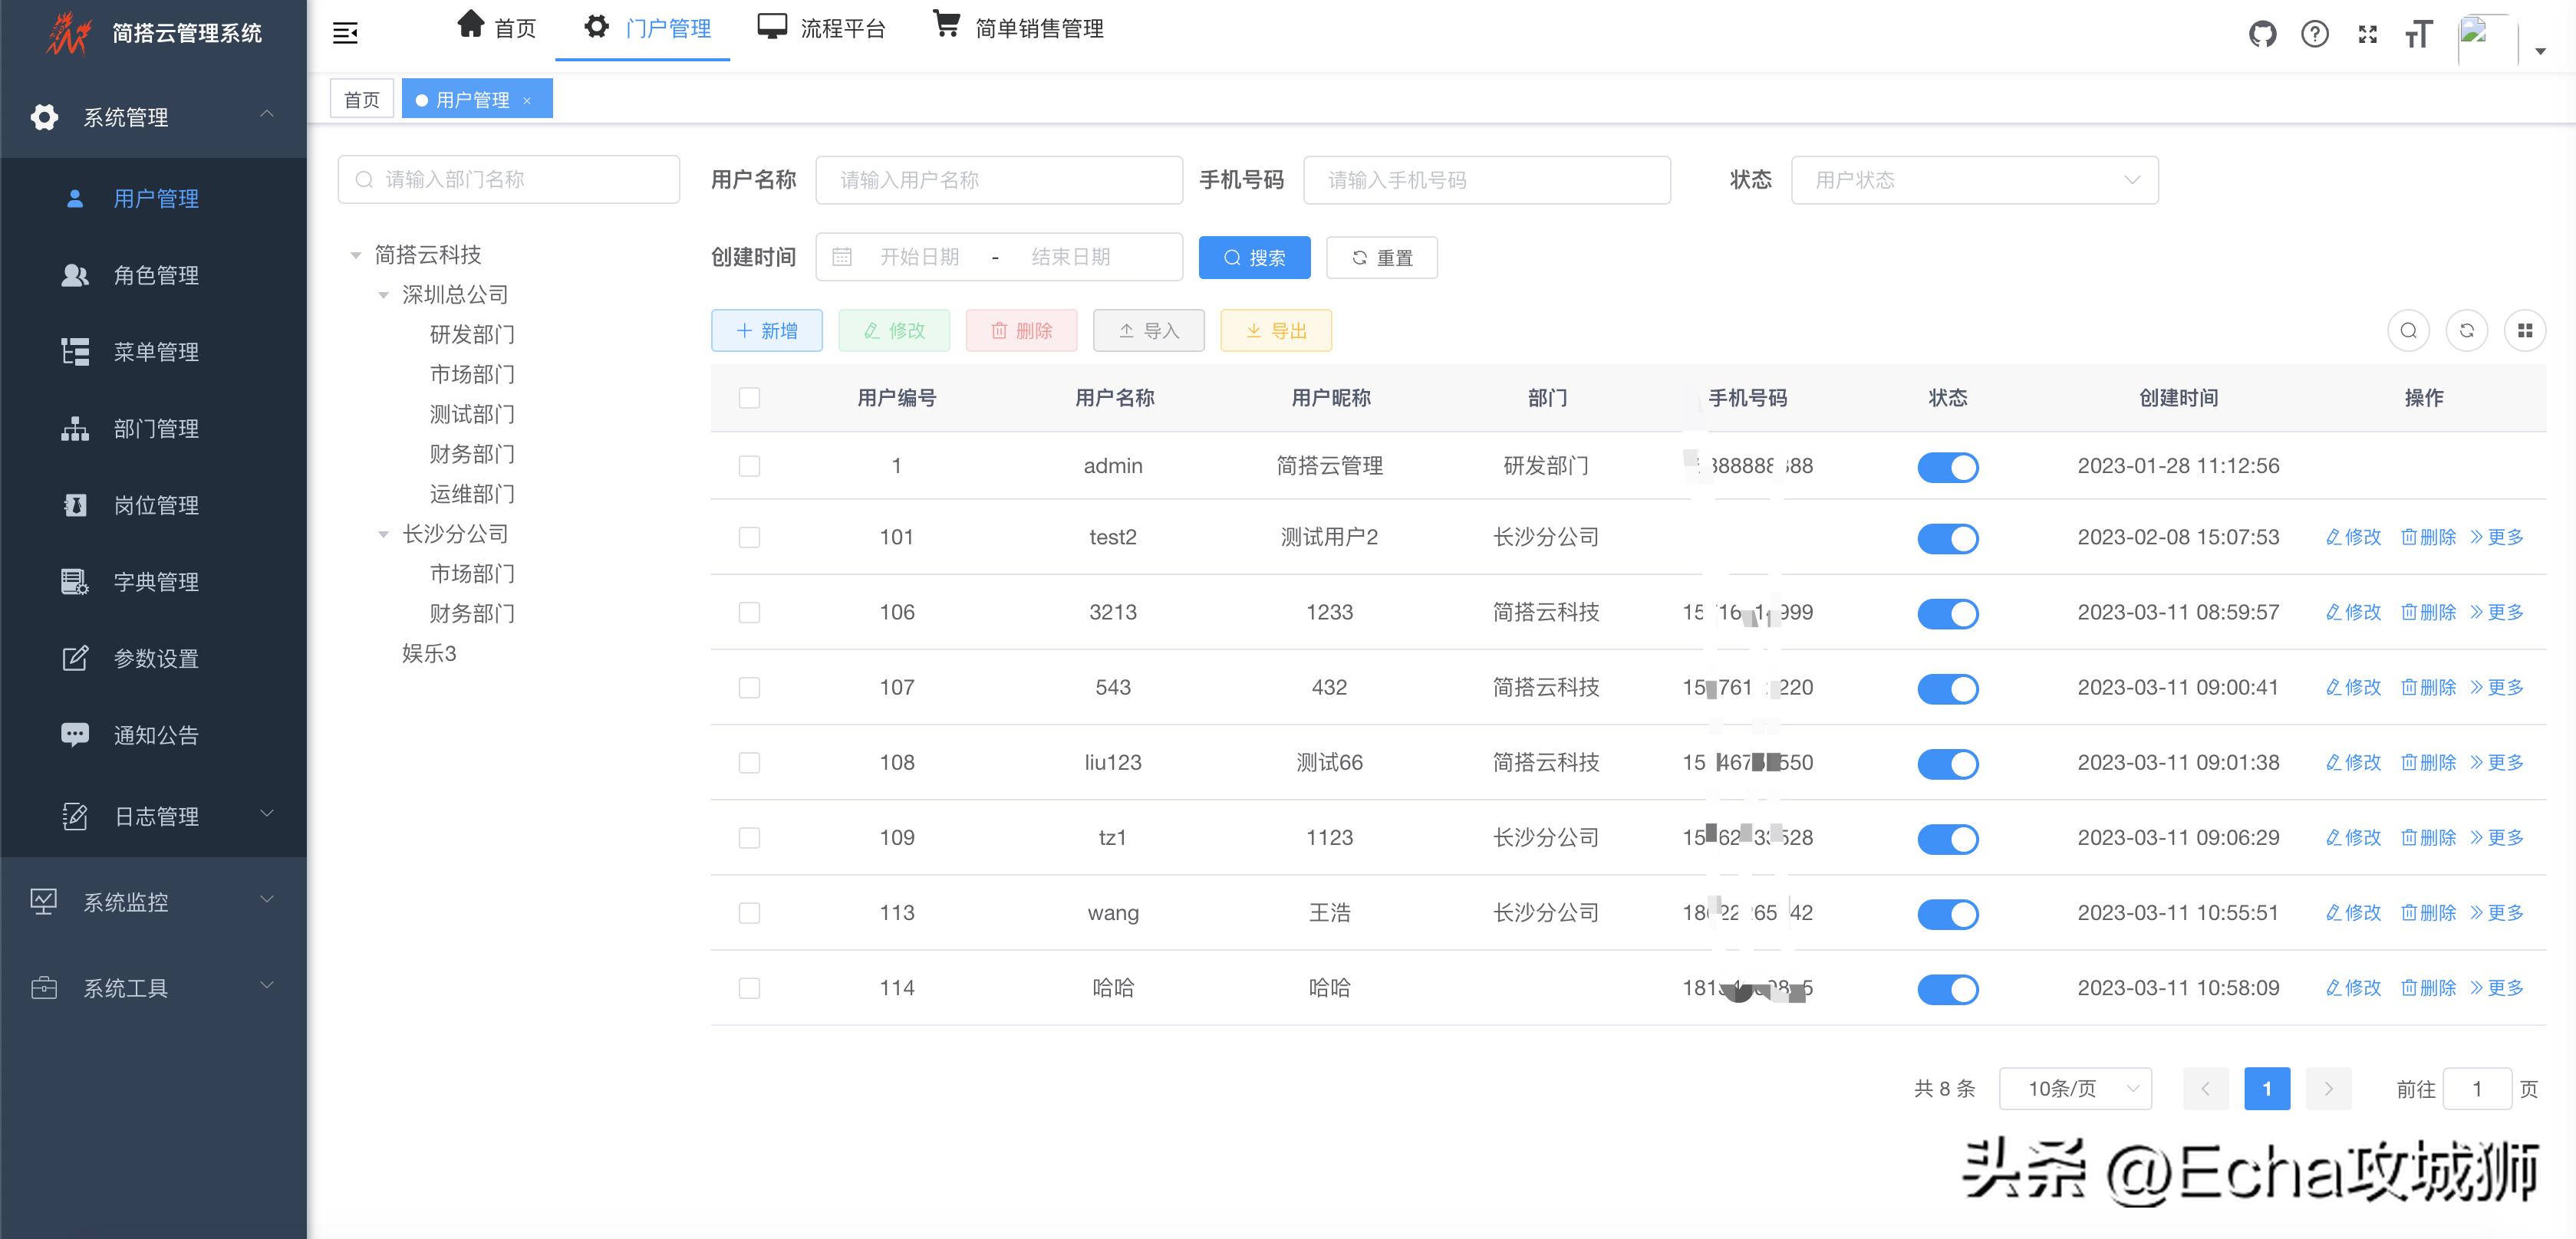Viewport: 2576px width, 1239px height.
Task: Toggle fullscreen with the expand icon
Action: 2368,33
